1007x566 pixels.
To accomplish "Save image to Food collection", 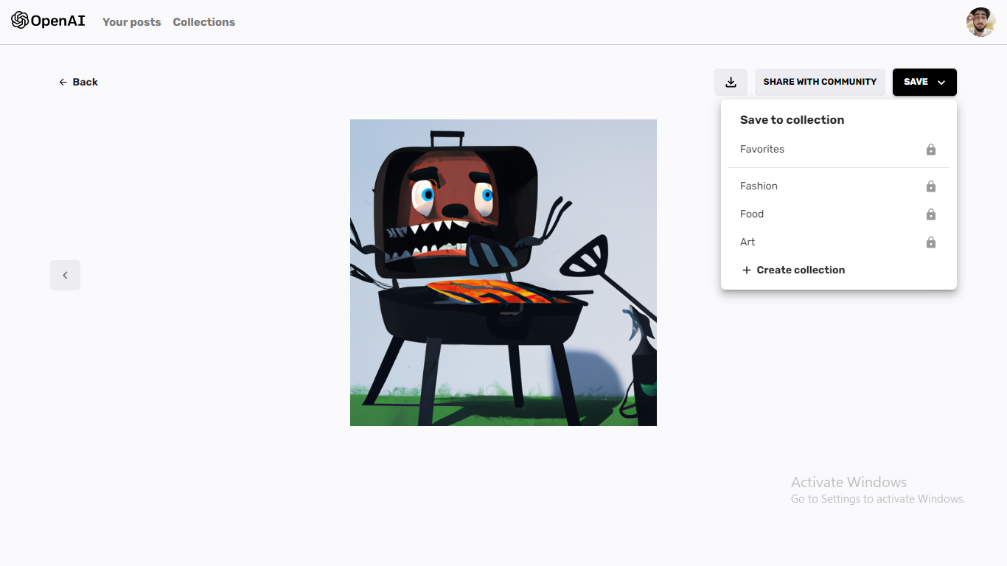I will click(x=838, y=214).
